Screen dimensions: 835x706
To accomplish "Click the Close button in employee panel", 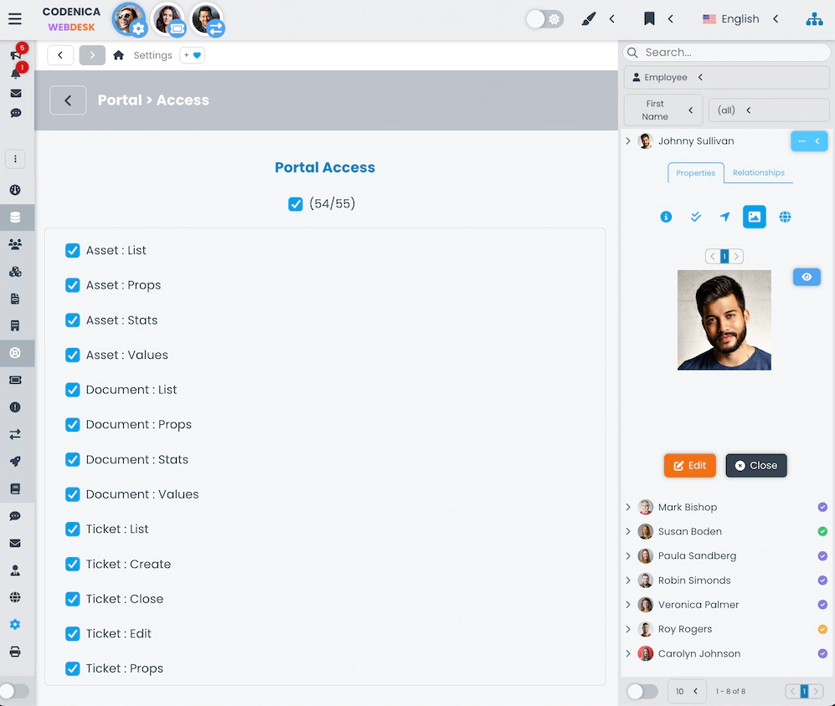I will coord(755,465).
